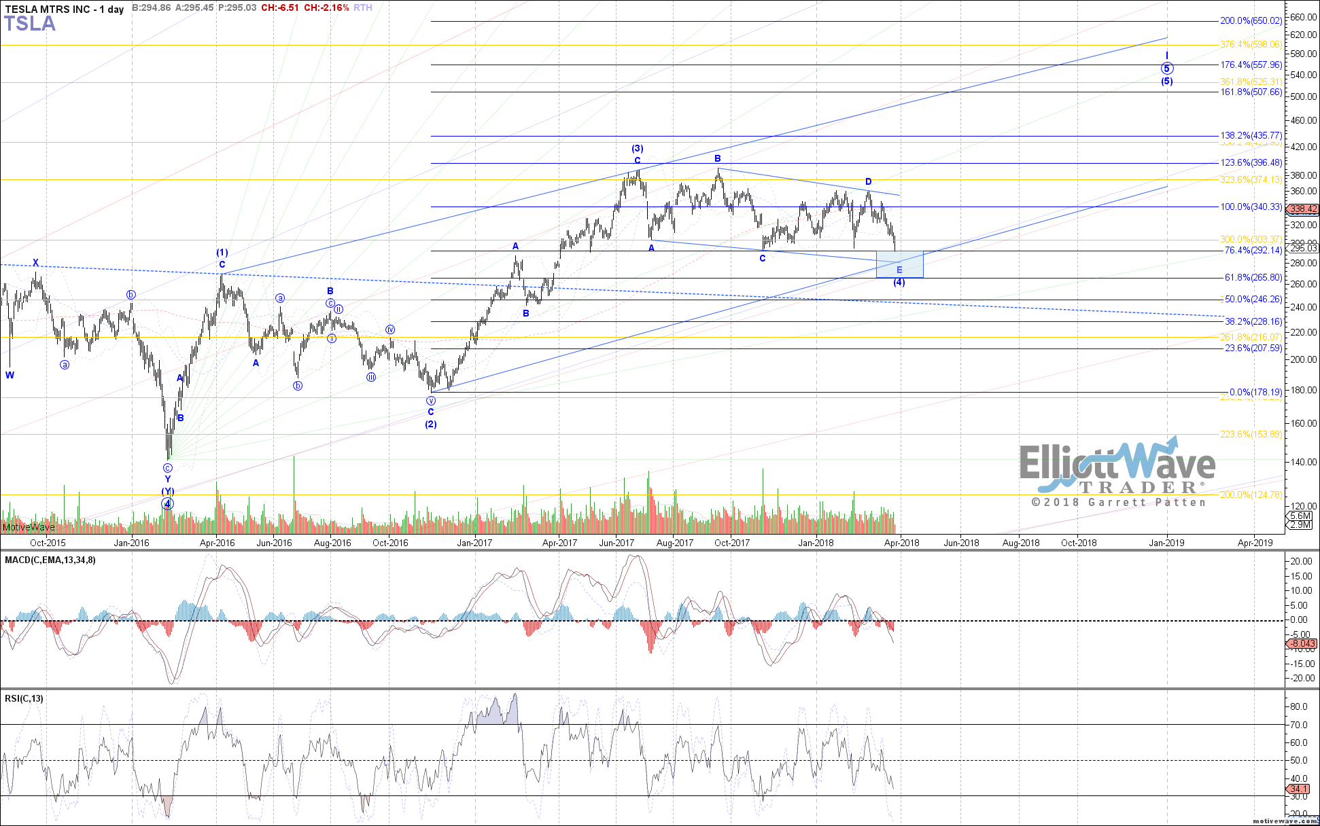Image resolution: width=1320 pixels, height=826 pixels.
Task: Click the 295.03 current price tag
Action: click(x=1303, y=249)
